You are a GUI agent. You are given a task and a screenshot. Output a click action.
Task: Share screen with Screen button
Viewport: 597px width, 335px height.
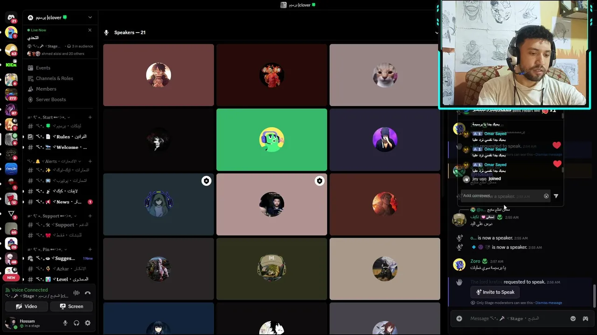tap(71, 306)
